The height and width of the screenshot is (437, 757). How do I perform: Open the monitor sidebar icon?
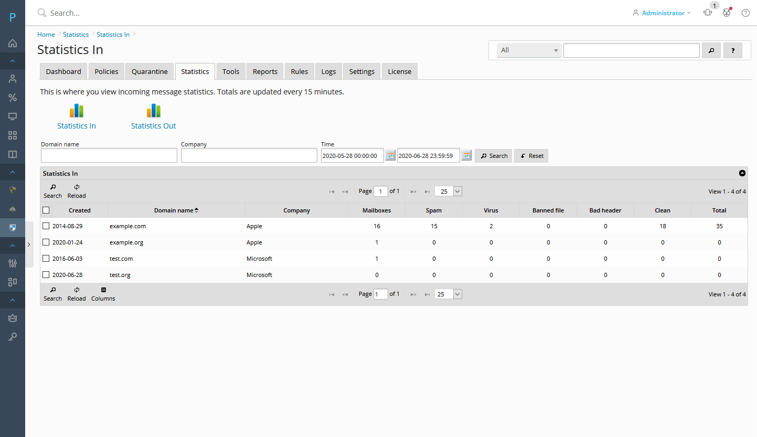tap(13, 116)
